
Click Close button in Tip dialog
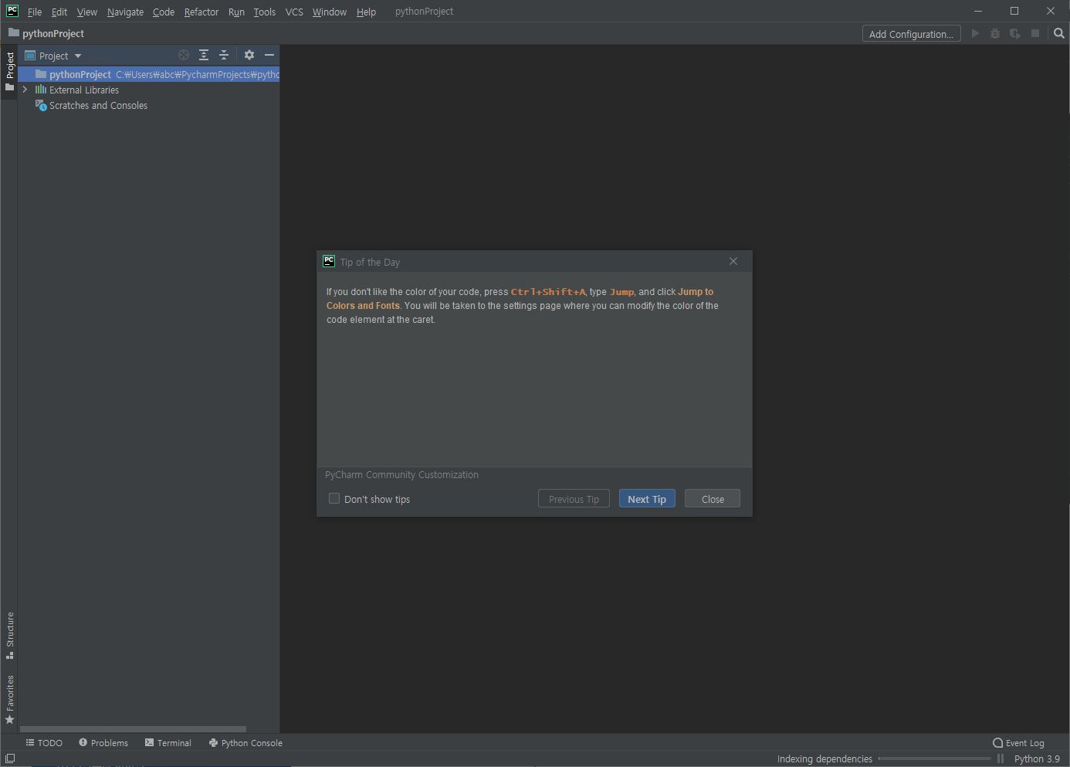click(713, 499)
